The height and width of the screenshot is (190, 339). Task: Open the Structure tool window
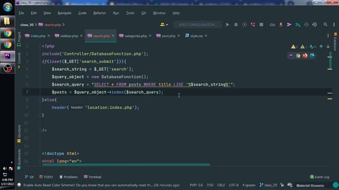point(19,134)
